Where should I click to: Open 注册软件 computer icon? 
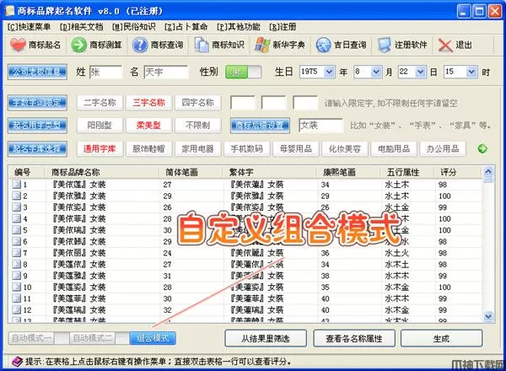point(385,45)
